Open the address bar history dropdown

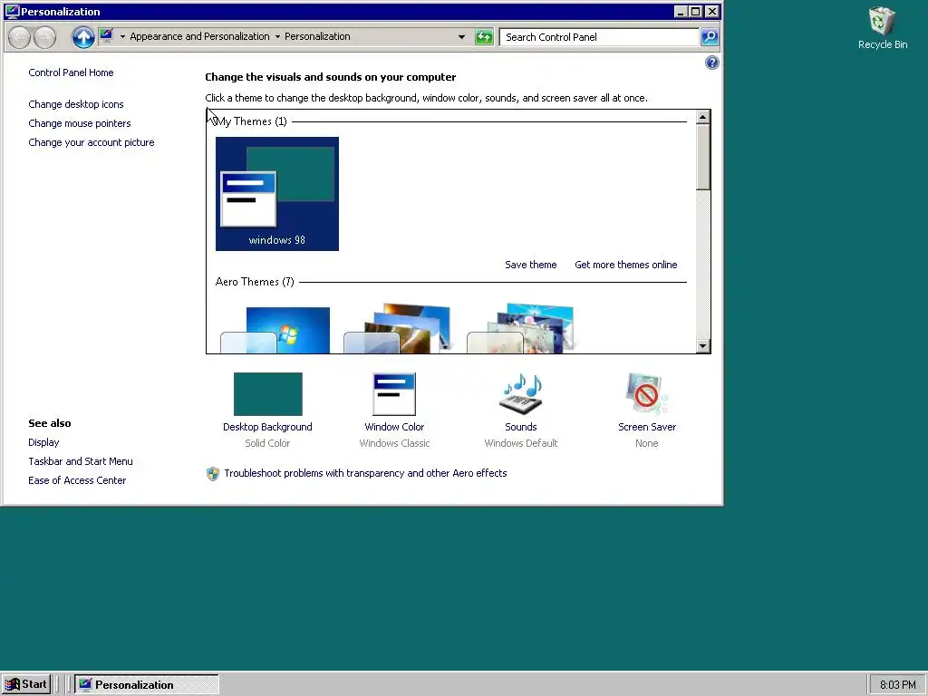coord(461,36)
